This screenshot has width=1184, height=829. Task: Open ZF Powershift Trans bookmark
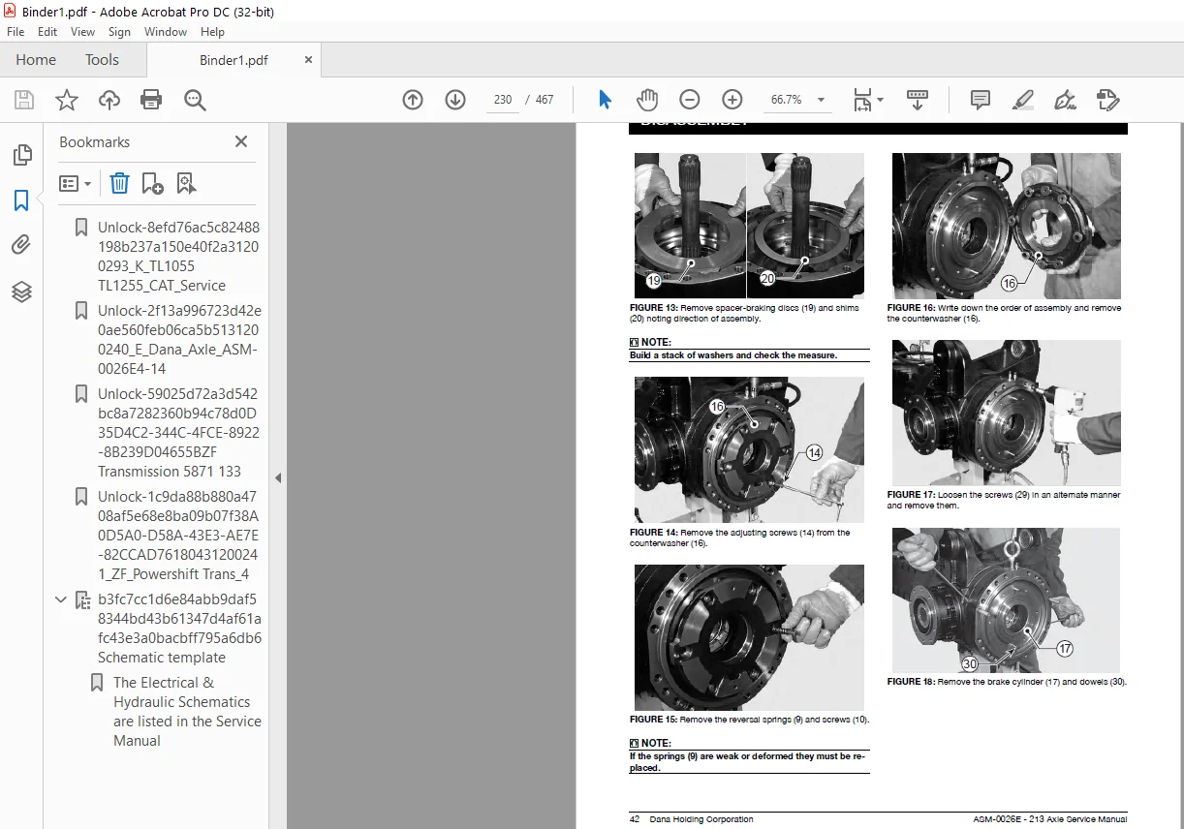pos(178,536)
